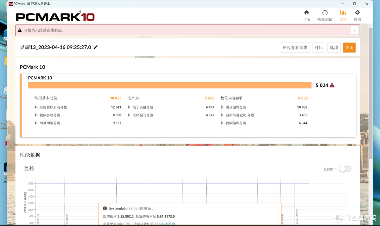Click the info icon in SystemInfo notification
The height and width of the screenshot is (226, 380).
coord(105,208)
